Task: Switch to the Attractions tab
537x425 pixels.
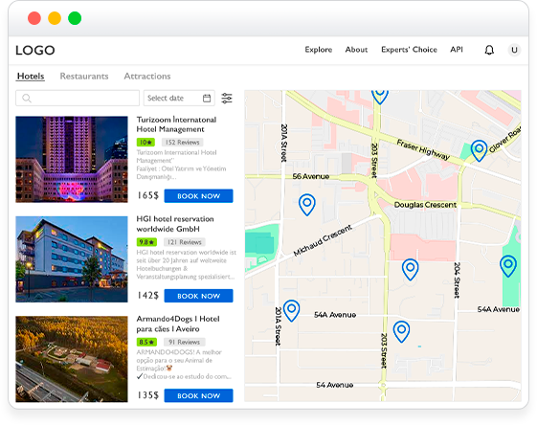Action: 147,76
